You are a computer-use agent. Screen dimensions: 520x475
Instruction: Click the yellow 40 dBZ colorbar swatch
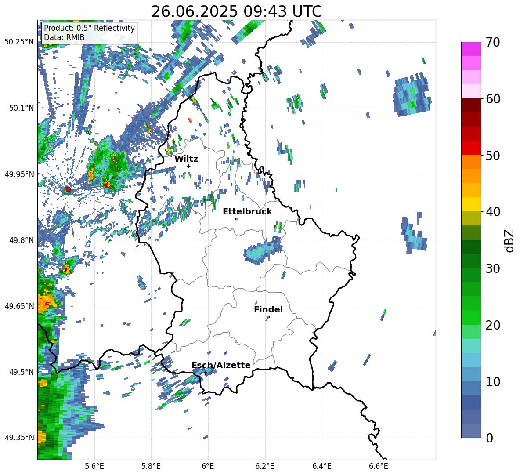(x=471, y=204)
